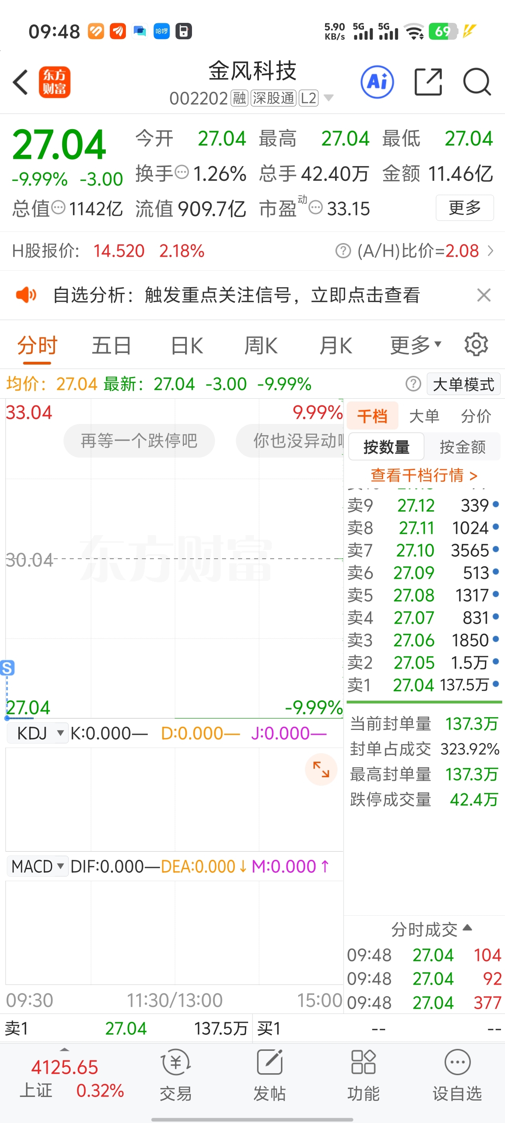The height and width of the screenshot is (1123, 505).
Task: Expand 上证 index bar arrow
Action: (x=65, y=1049)
